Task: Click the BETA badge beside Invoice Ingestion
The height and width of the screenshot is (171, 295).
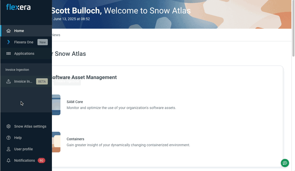Action: (42, 81)
